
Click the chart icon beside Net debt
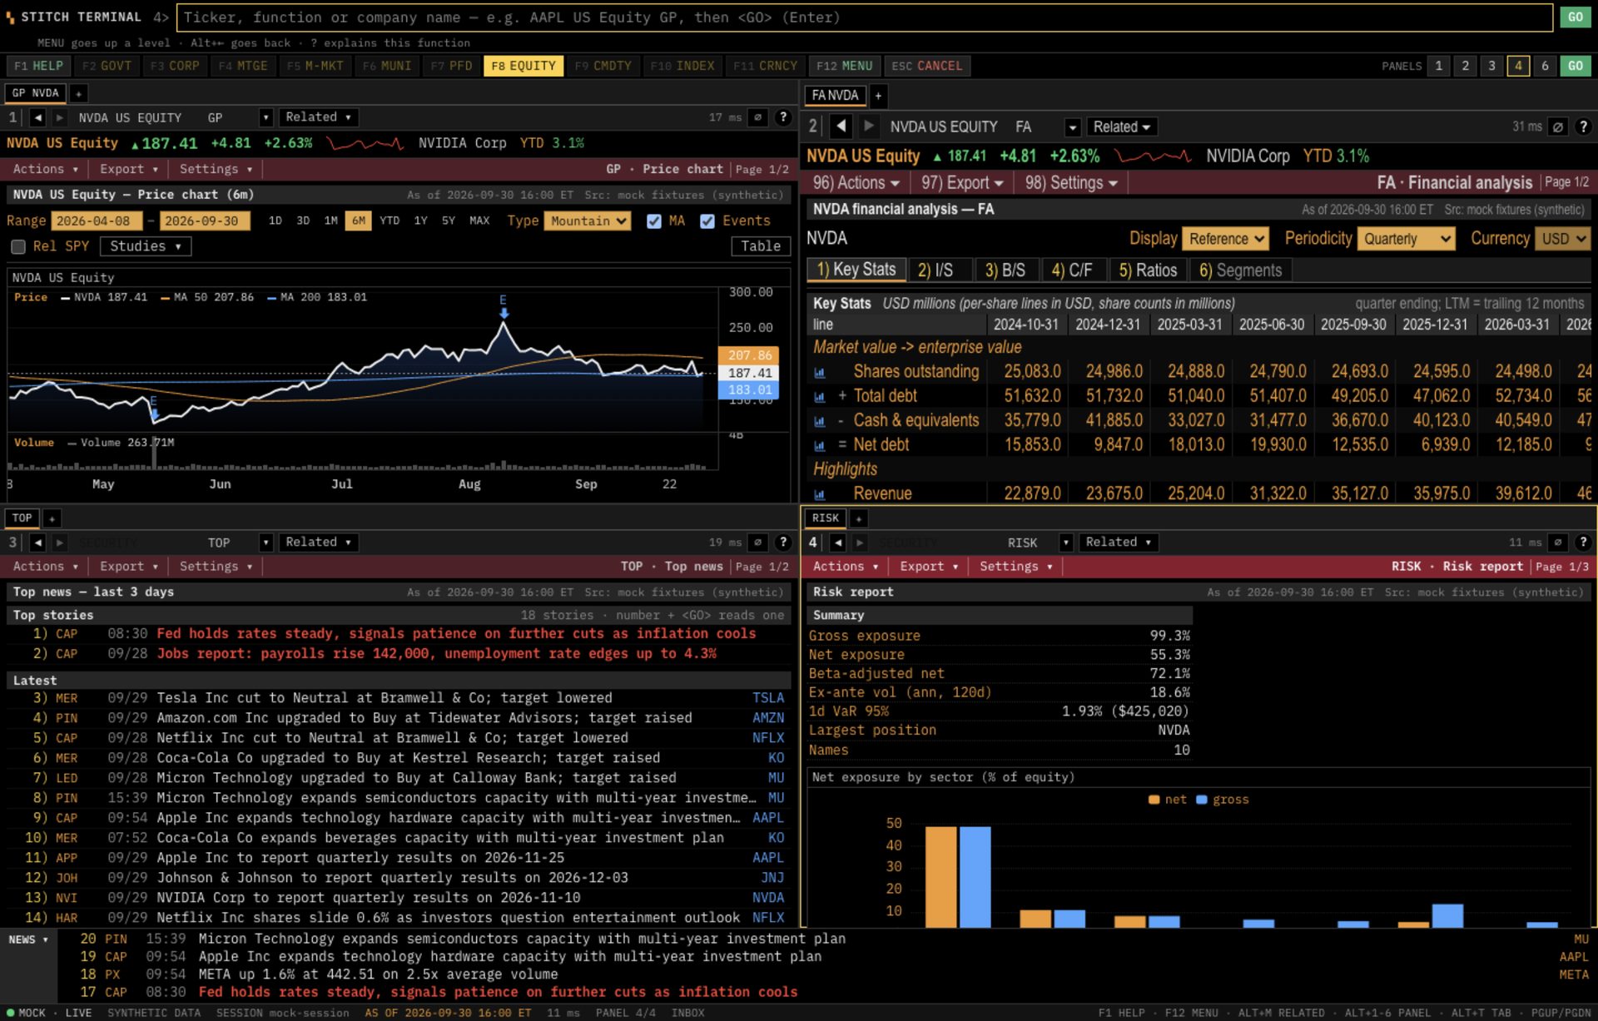click(x=819, y=445)
